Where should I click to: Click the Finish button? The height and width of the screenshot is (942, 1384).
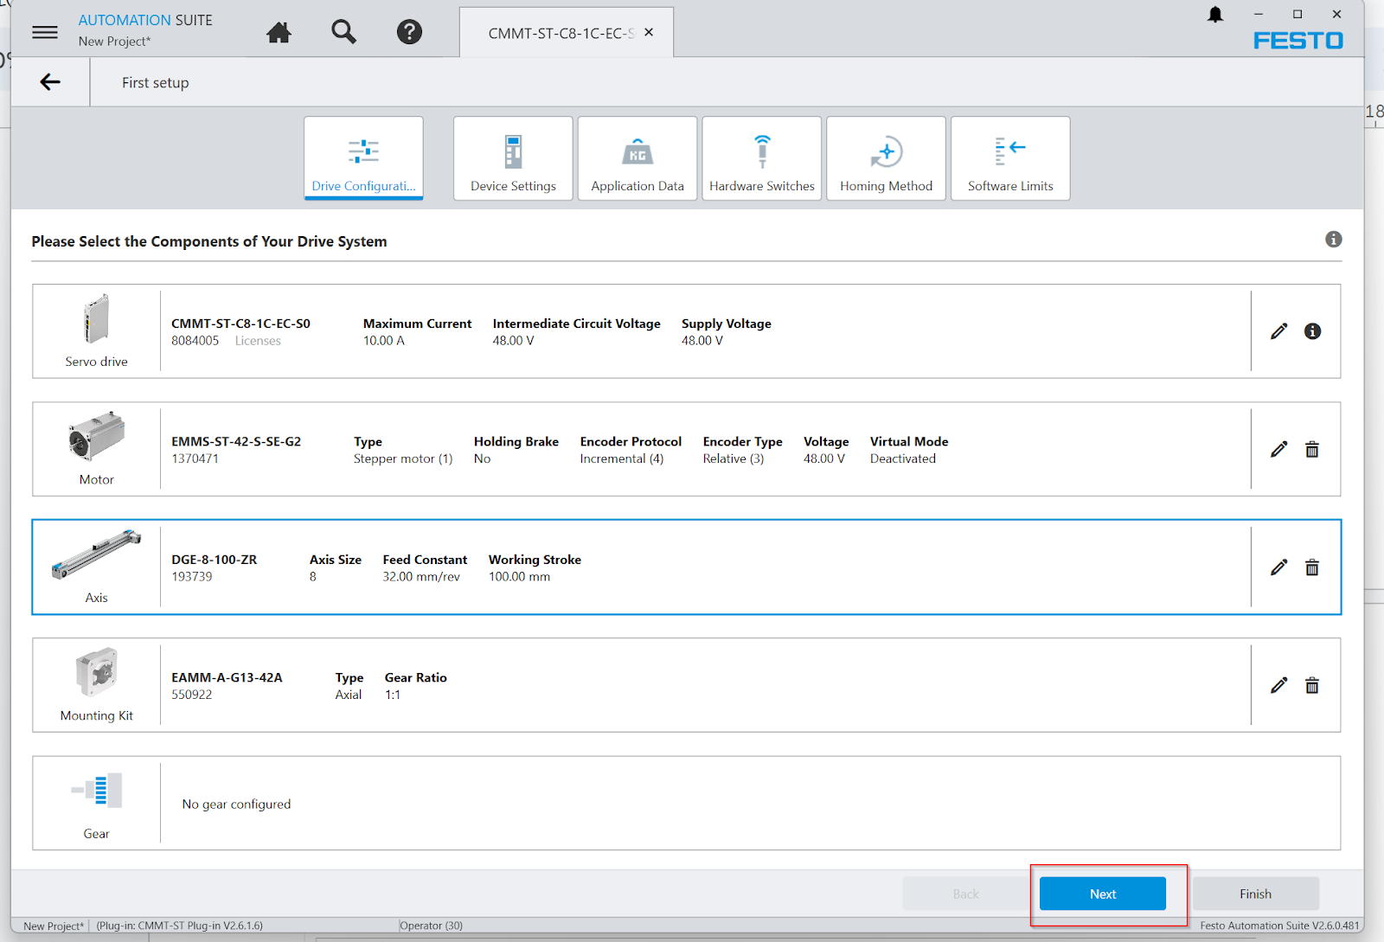click(x=1255, y=894)
